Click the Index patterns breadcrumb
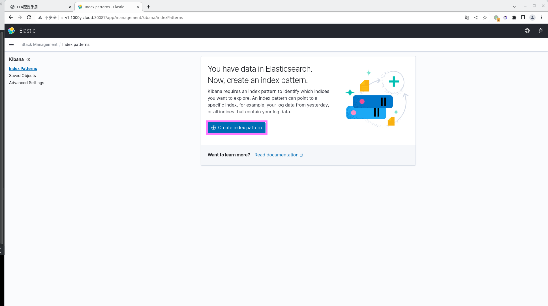This screenshot has width=548, height=306. pos(76,44)
